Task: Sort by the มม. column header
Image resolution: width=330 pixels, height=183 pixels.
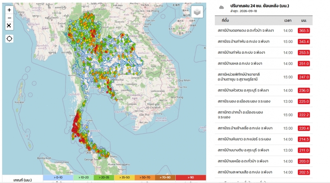Action: tap(304, 21)
